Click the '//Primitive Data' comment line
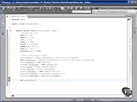 point(29,33)
